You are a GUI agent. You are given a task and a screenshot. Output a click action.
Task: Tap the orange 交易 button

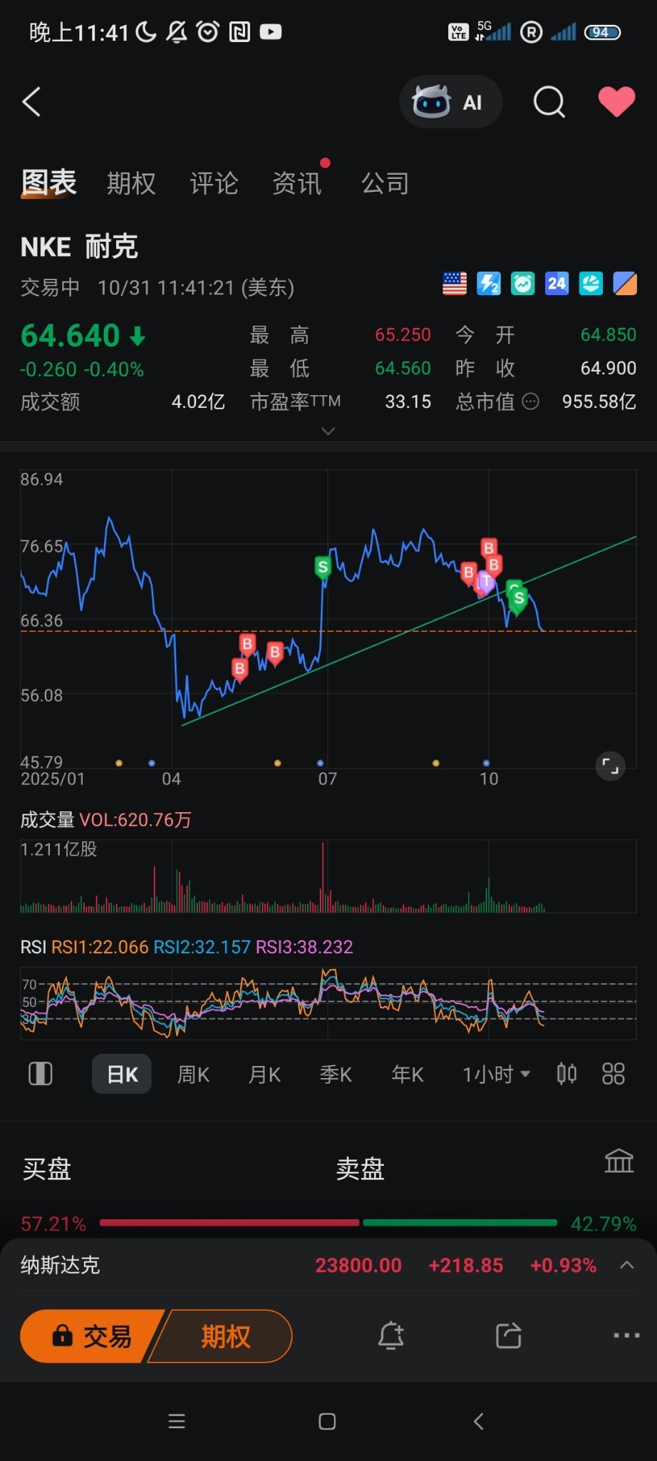point(91,1336)
